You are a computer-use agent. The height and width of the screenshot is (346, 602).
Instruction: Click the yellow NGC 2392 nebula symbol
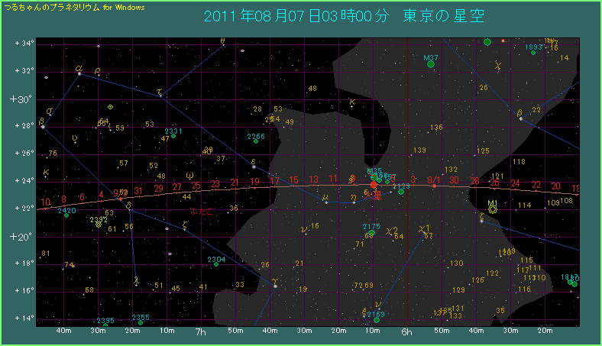pos(99,225)
